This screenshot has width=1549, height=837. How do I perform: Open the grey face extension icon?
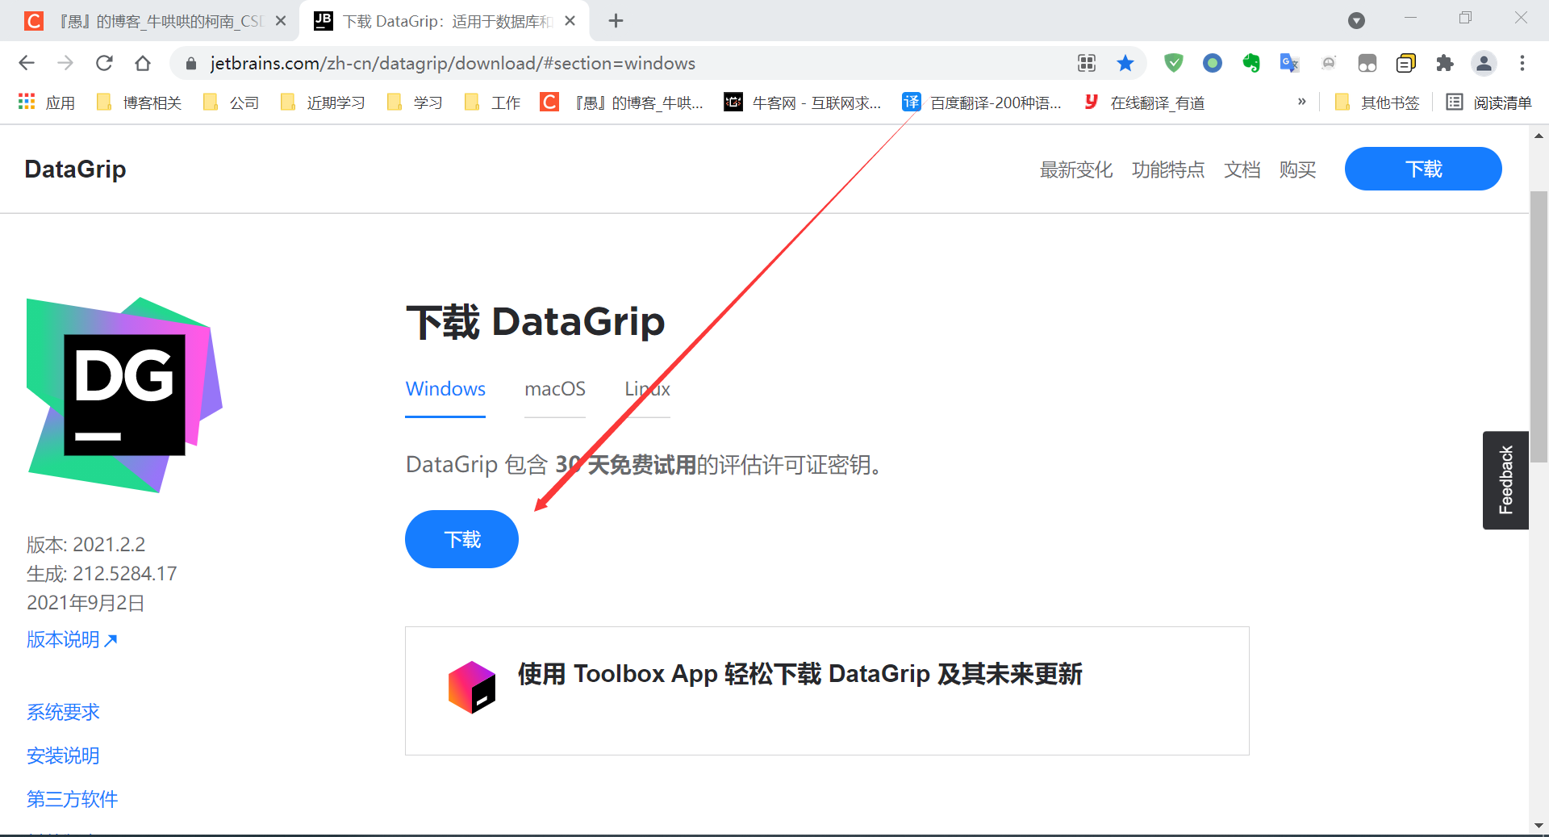pyautogui.click(x=1329, y=63)
